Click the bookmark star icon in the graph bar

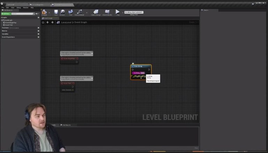coord(43,22)
